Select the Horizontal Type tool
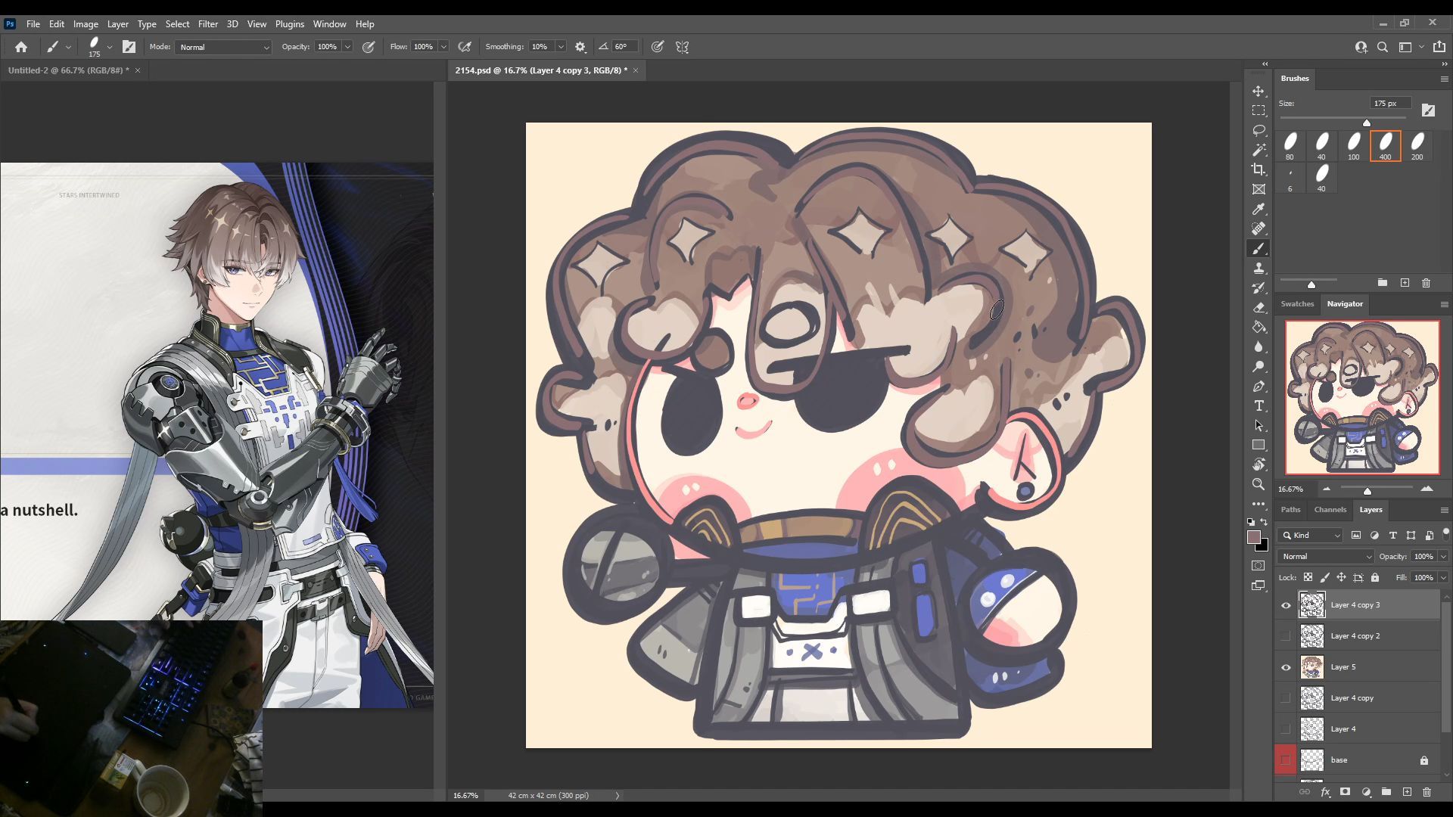 coord(1259,405)
